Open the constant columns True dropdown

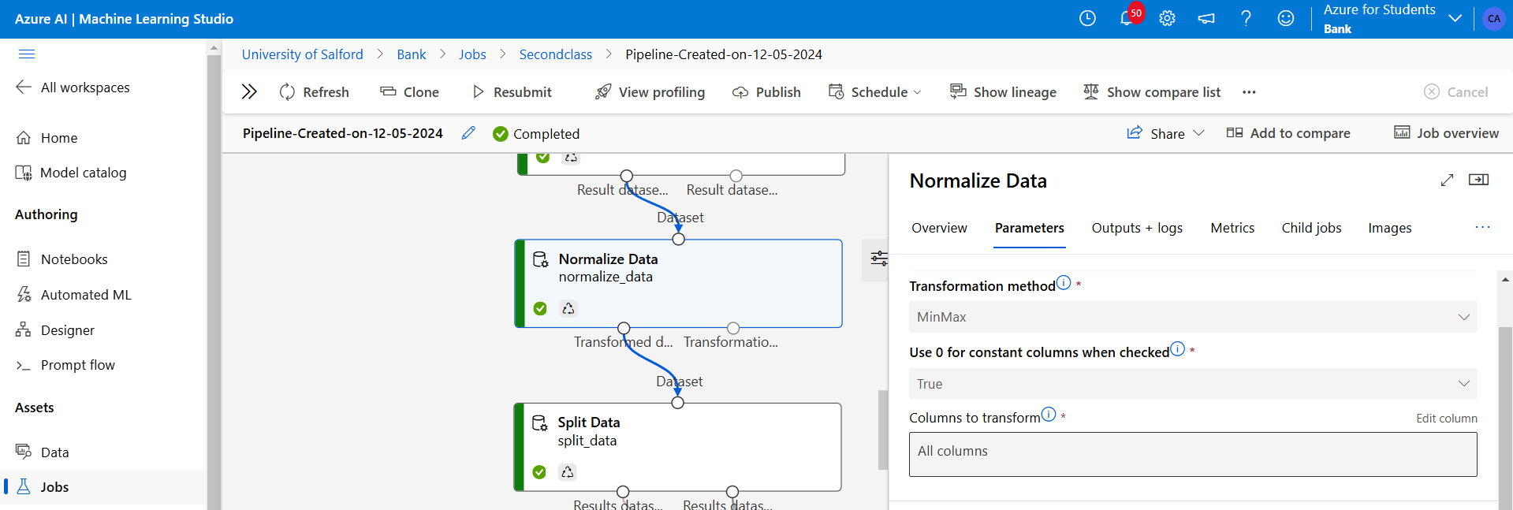click(1193, 384)
